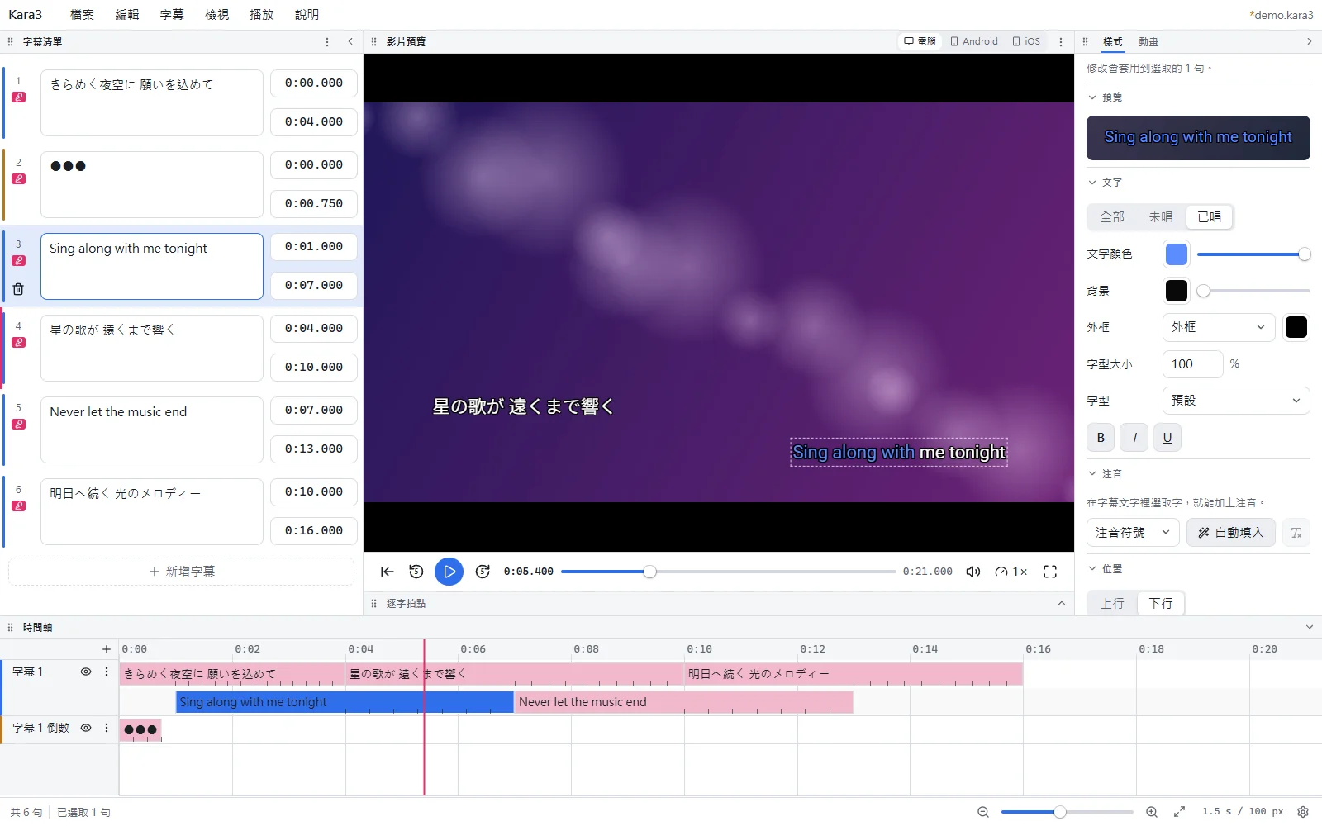
Task: Zoom out the timeline
Action: pyautogui.click(x=982, y=812)
